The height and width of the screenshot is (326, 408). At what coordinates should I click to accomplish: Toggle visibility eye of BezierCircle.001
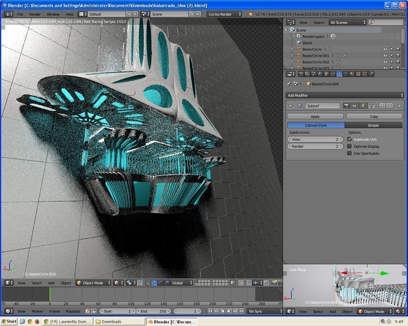coord(385,55)
